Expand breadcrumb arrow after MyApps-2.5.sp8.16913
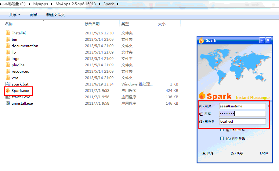Viewport: 279px width, 171px height. pos(99,4)
